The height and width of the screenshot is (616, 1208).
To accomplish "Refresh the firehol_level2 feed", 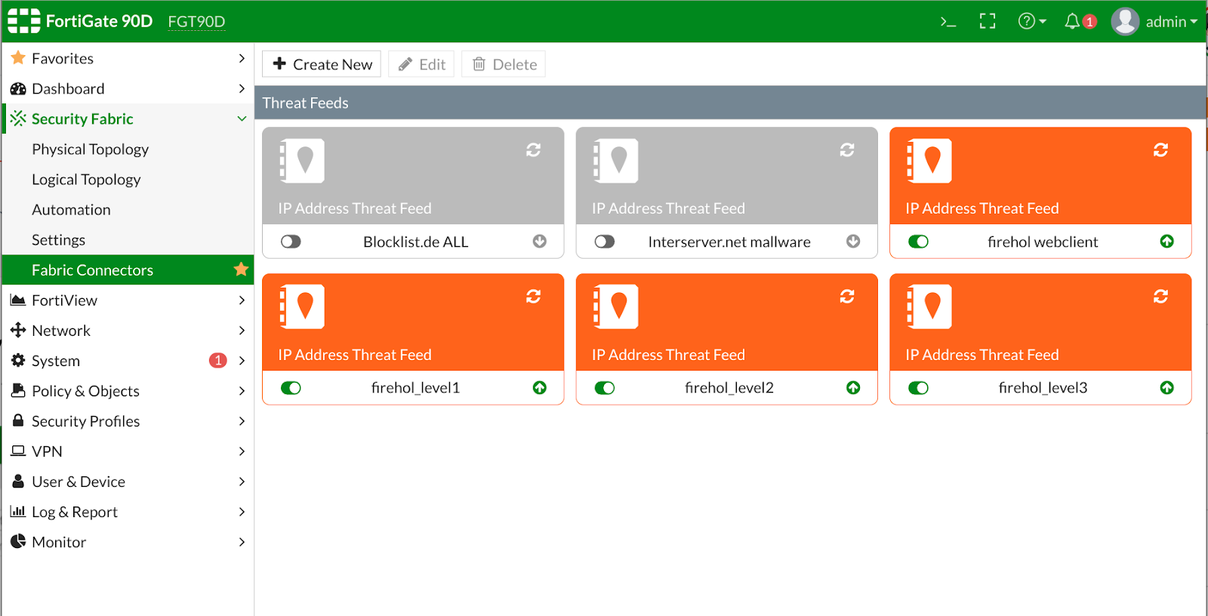I will (x=847, y=297).
